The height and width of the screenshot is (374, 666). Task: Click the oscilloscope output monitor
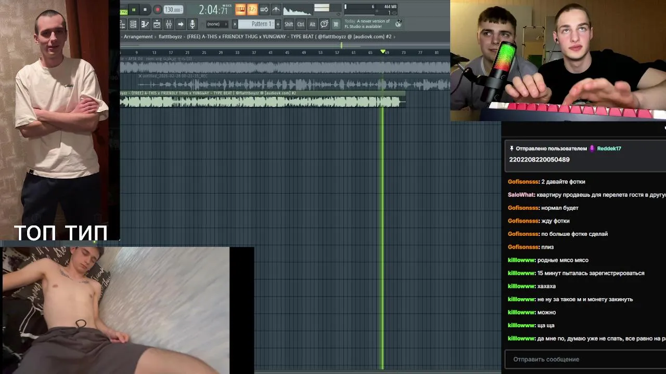(x=298, y=10)
